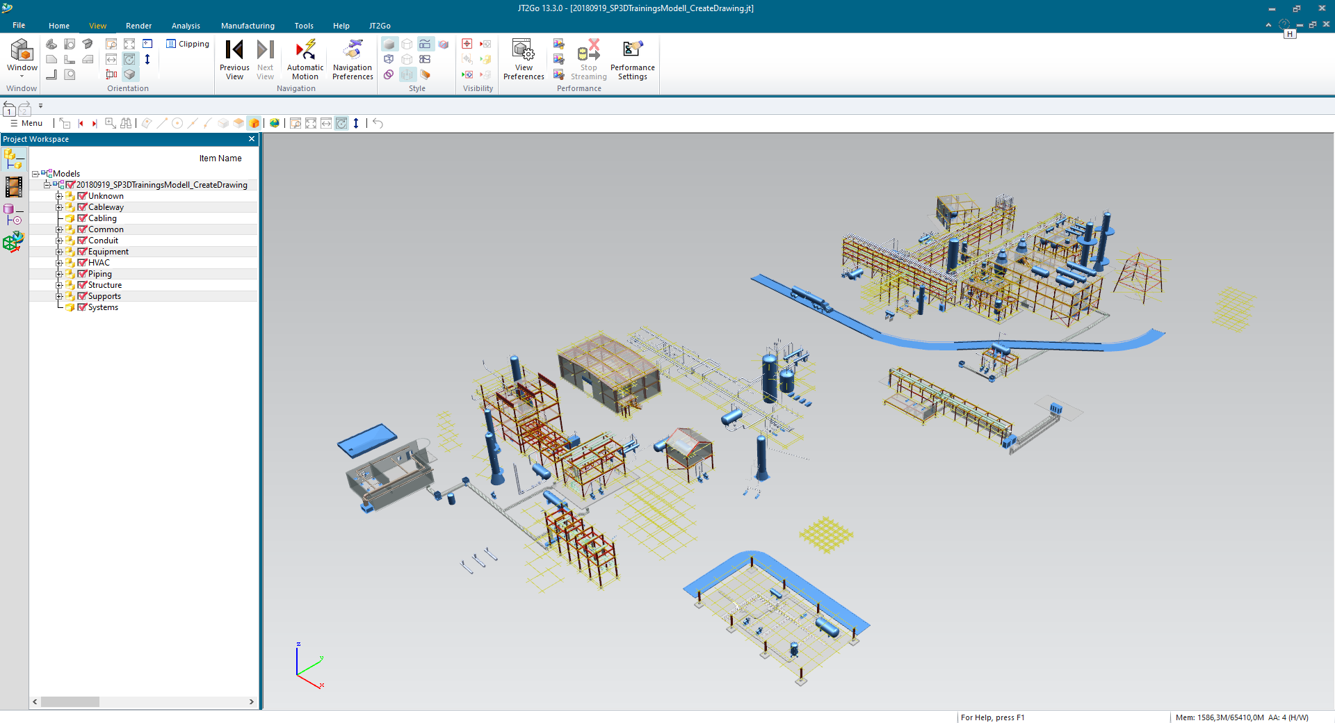Expand the Structure tree node
This screenshot has height=723, width=1335.
click(59, 285)
